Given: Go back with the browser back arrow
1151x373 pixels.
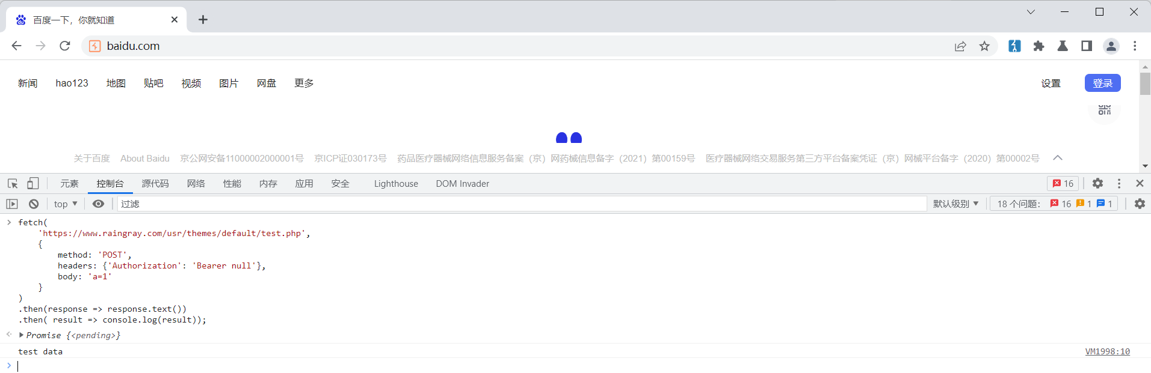Looking at the screenshot, I should point(17,46).
